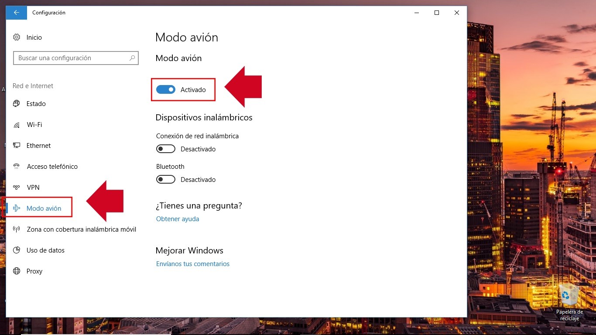Click Envíanos tus comentarios link
Screen dimensions: 596x335
pos(193,264)
